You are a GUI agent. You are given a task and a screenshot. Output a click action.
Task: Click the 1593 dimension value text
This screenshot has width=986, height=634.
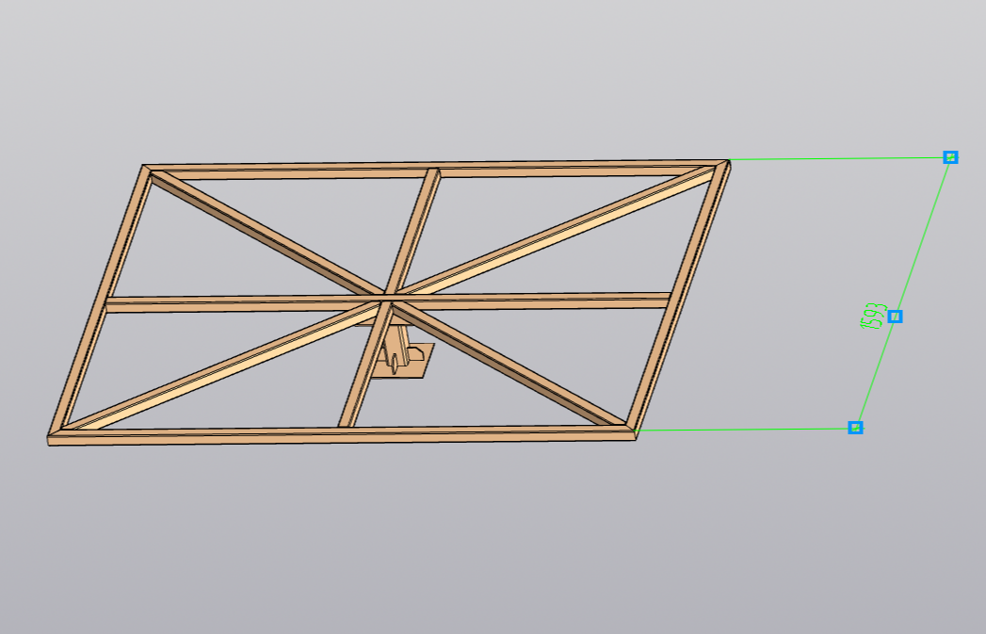pyautogui.click(x=872, y=316)
